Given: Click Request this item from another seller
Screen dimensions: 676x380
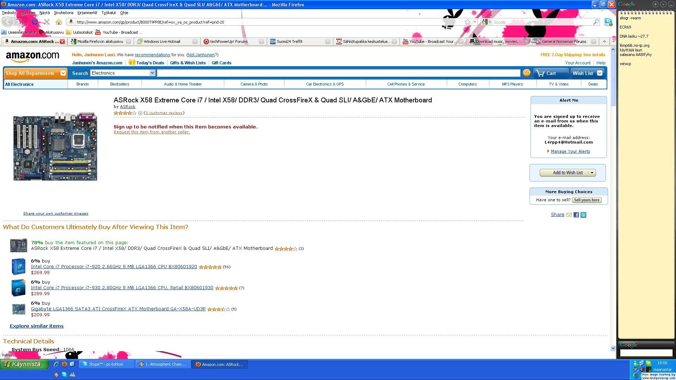Looking at the screenshot, I should [152, 132].
